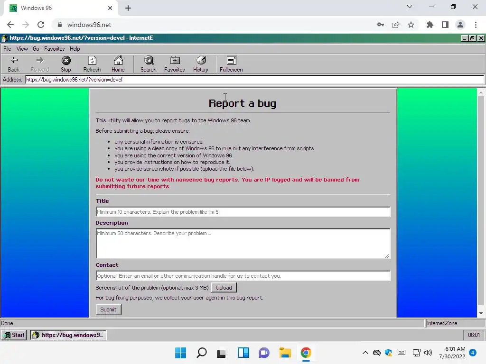The height and width of the screenshot is (364, 486).
Task: Open File Explorer from taskbar
Action: pos(285,353)
